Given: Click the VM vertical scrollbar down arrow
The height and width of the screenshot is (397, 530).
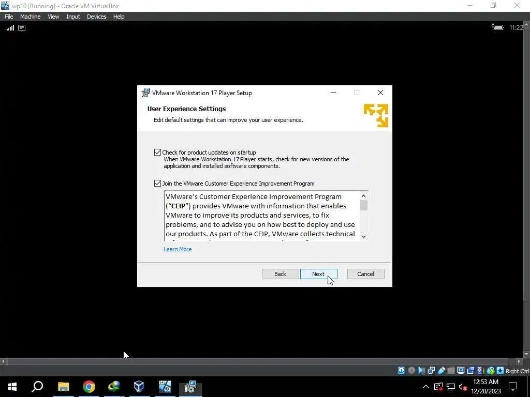Looking at the screenshot, I should click(526, 354).
